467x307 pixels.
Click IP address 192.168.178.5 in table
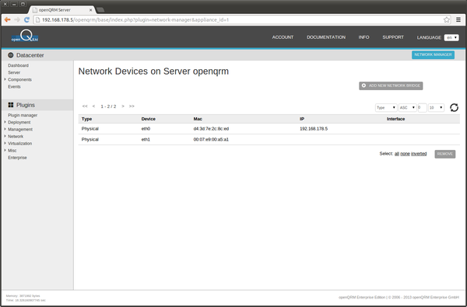pos(314,129)
